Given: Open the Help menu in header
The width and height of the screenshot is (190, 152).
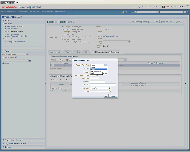Looking at the screenshot, I should pyautogui.click(x=158, y=7).
